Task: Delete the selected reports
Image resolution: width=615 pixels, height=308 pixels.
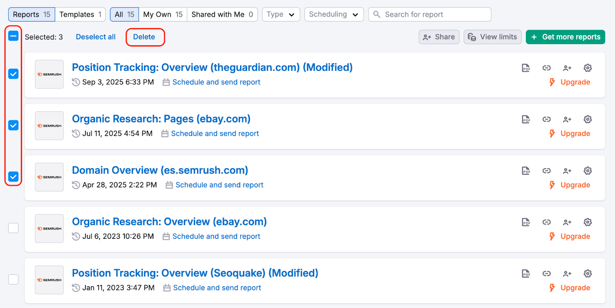Action: coord(144,37)
